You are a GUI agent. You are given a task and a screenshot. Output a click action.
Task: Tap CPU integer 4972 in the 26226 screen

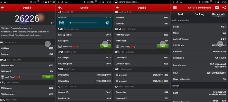[27, 88]
